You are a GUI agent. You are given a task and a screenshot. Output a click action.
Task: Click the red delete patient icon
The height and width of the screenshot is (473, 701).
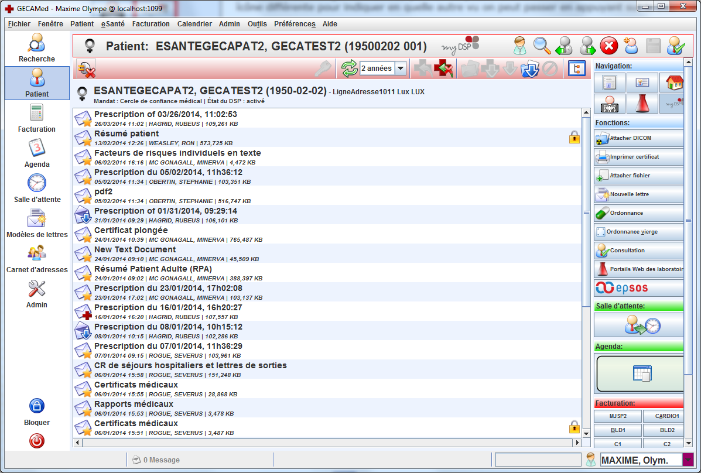pyautogui.click(x=609, y=46)
